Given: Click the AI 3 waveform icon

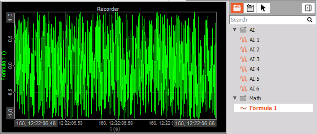Looking at the screenshot, I should 244,59.
